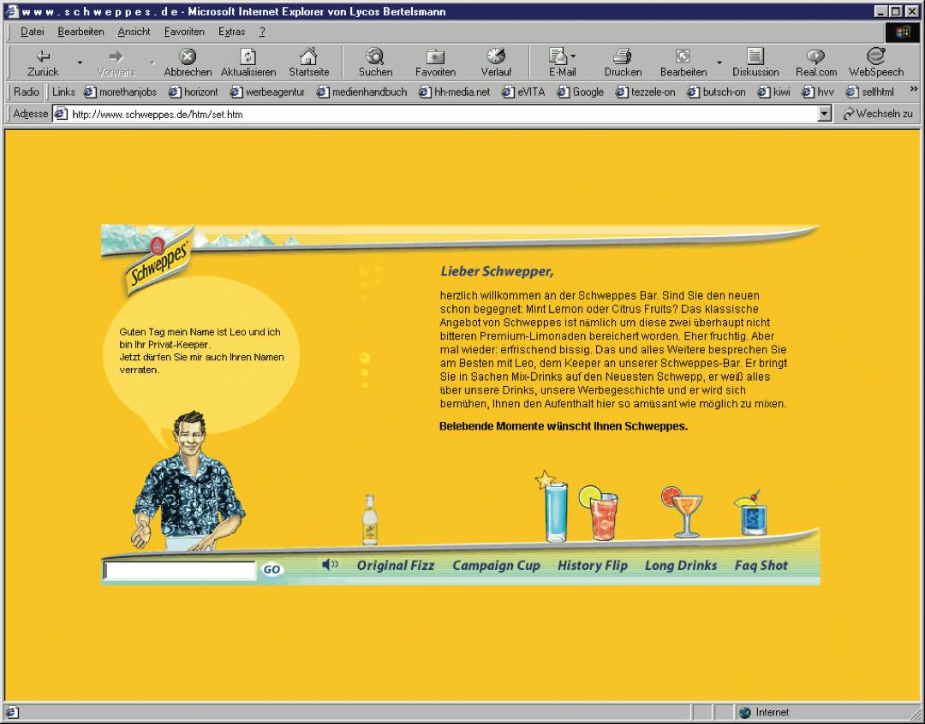Viewport: 925px width, 724px height.
Task: Open the Google link bookmark
Action: pos(581,92)
